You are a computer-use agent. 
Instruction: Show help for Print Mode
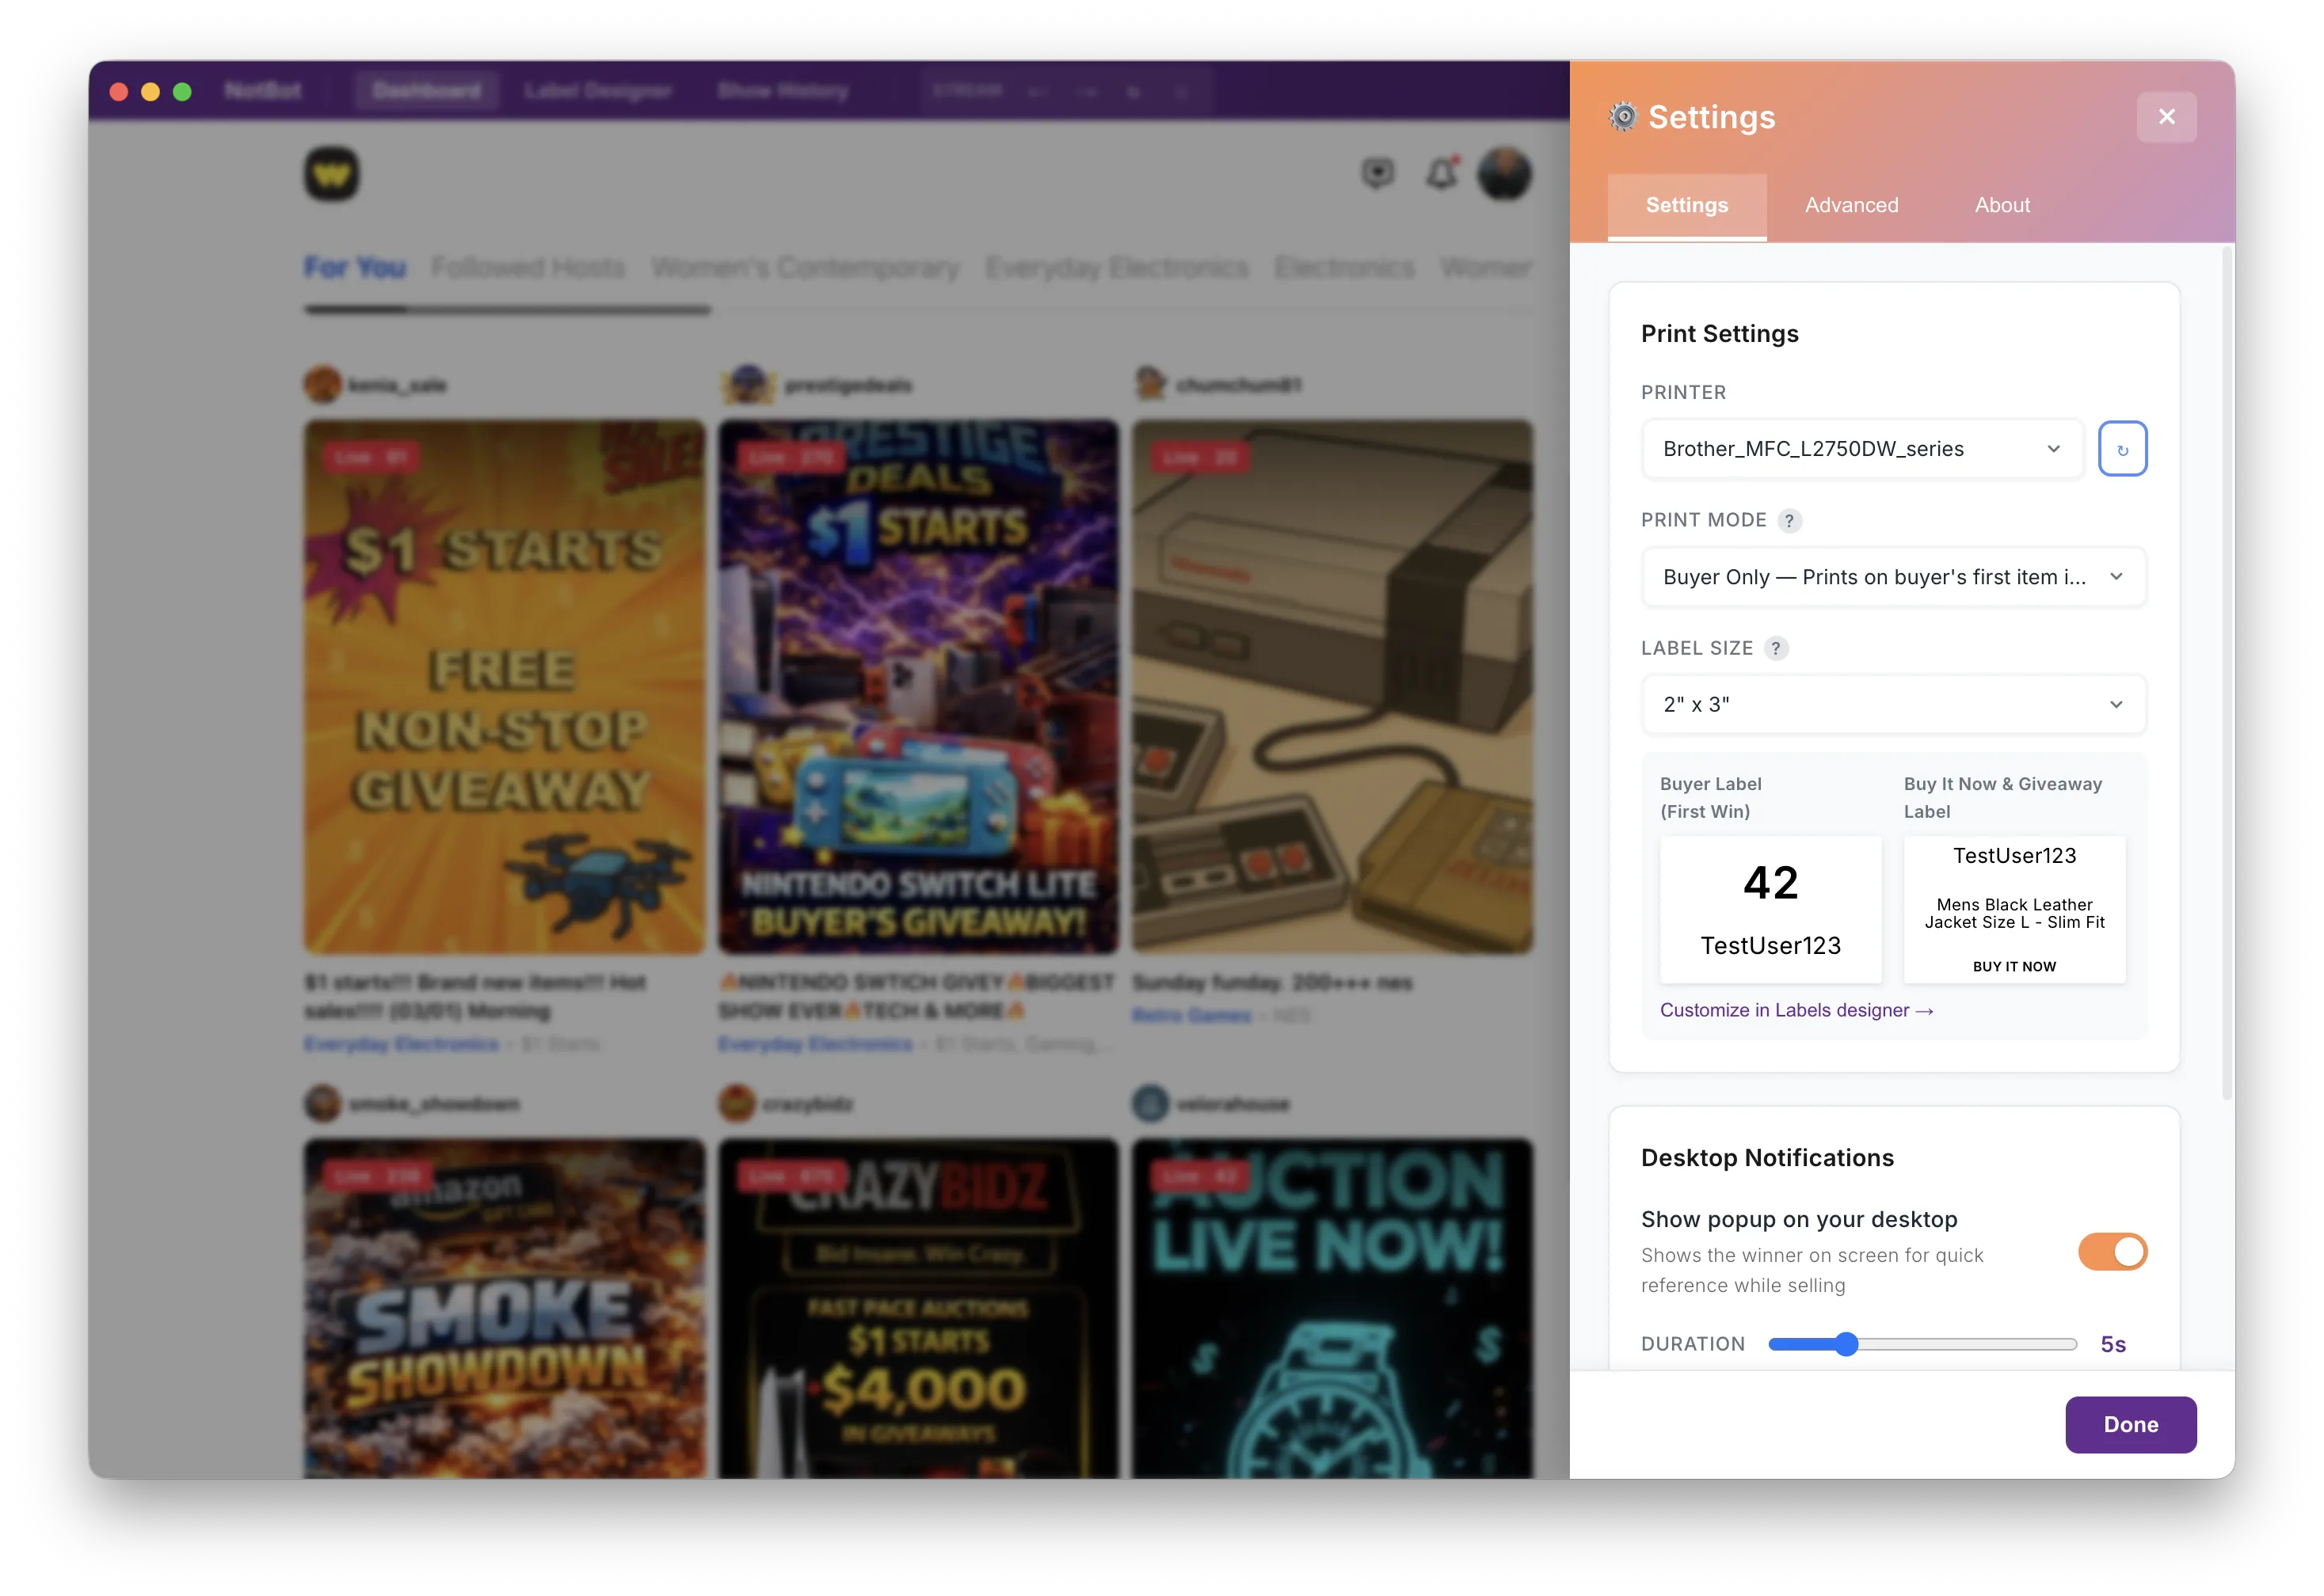pos(1790,521)
